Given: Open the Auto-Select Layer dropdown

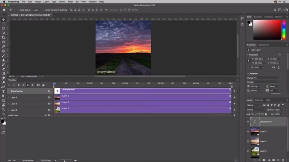Looking at the screenshot, I should tap(37, 10).
